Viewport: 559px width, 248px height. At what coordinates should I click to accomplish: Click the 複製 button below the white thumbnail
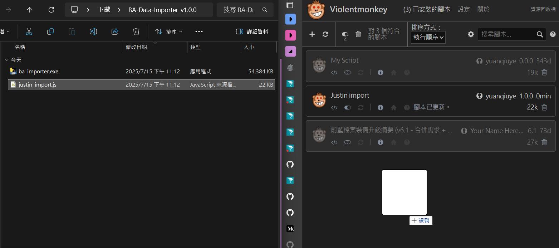tap(421, 220)
